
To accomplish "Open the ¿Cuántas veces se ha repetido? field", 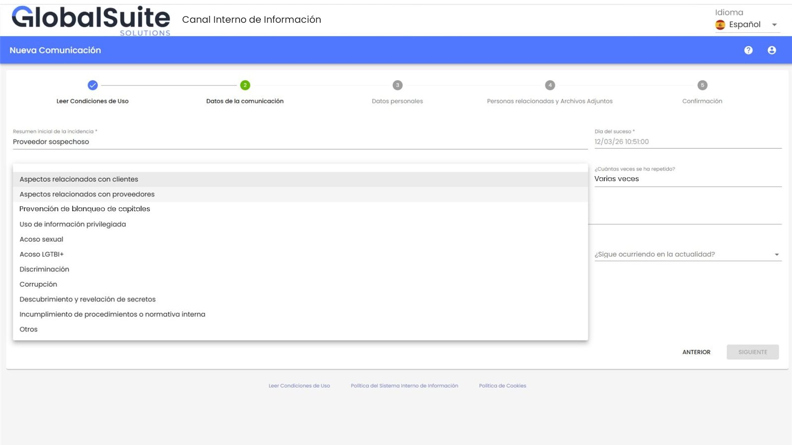I will point(688,178).
